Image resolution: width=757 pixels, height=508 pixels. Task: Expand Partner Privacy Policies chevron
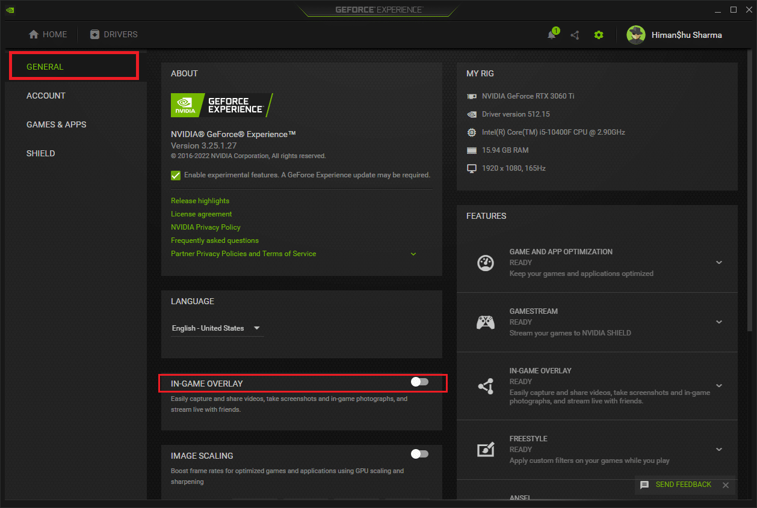point(413,254)
